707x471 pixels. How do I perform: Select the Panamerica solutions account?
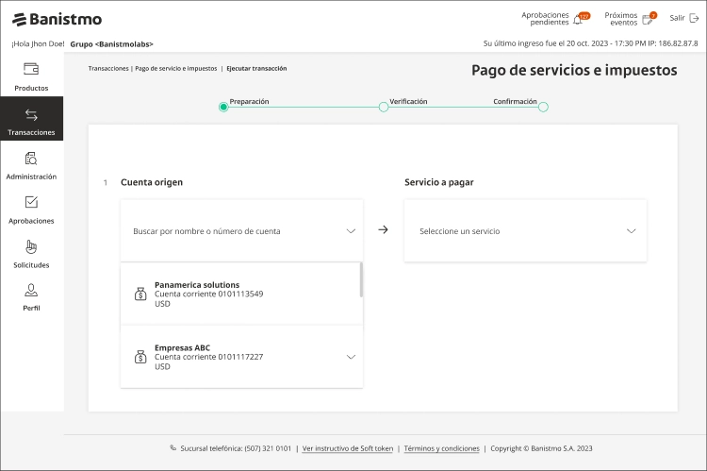(240, 294)
